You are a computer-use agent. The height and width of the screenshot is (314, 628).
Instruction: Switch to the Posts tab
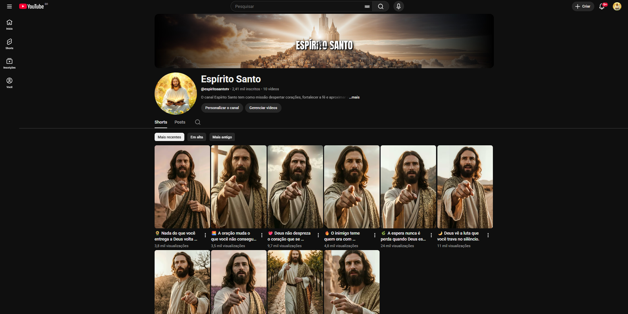pos(180,122)
